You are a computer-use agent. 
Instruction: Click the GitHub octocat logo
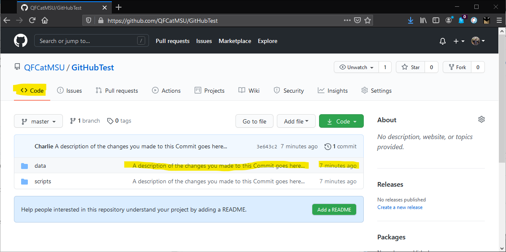21,41
